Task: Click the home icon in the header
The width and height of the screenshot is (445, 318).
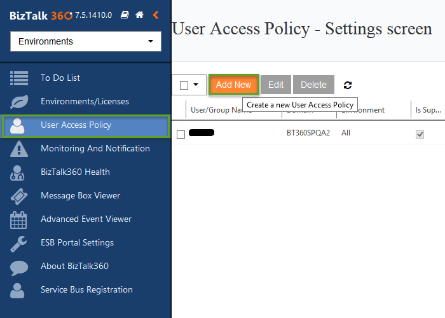Action: pyautogui.click(x=139, y=15)
